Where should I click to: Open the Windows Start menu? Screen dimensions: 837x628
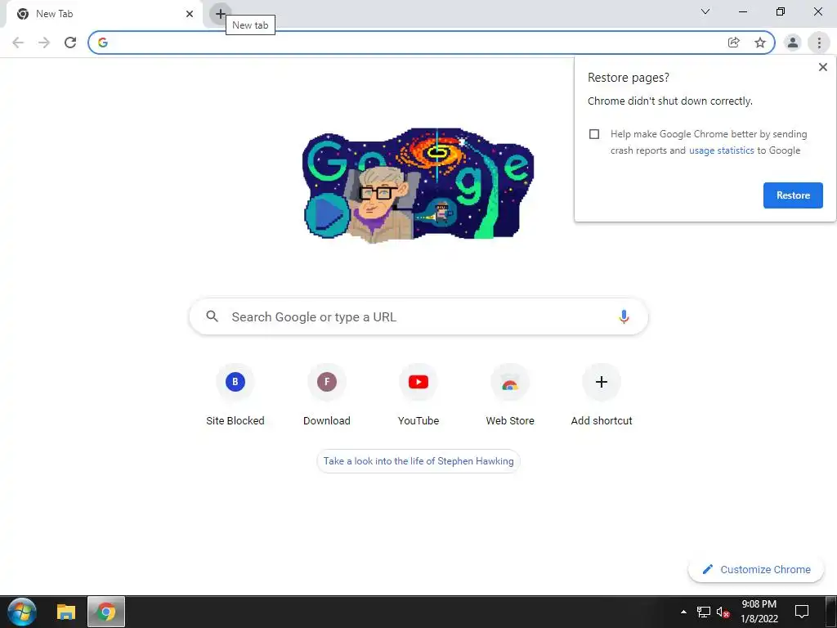tap(22, 612)
